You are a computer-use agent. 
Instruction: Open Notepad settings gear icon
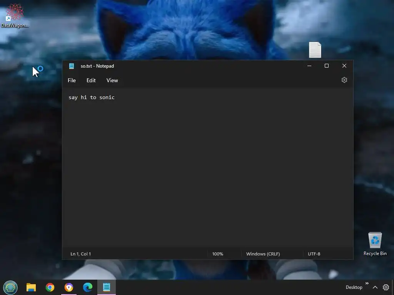[x=344, y=80]
